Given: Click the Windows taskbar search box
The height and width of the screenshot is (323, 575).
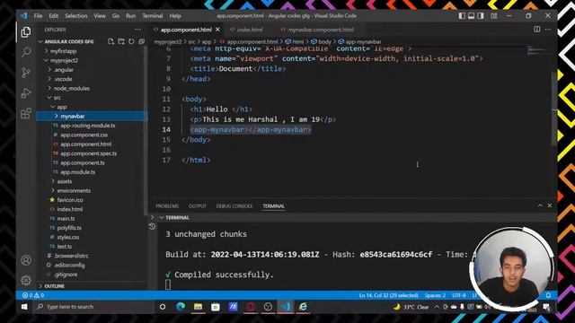Looking at the screenshot, I should tap(93, 307).
